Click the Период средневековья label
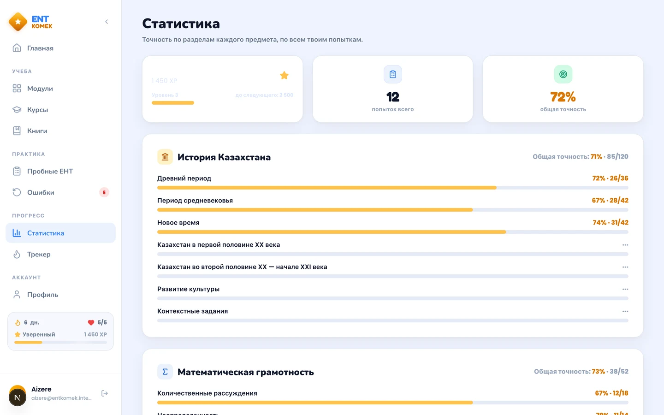This screenshot has height=415, width=664. click(x=195, y=201)
